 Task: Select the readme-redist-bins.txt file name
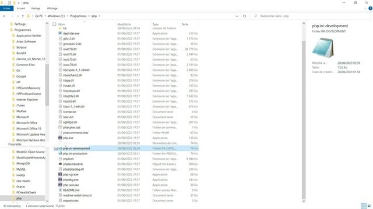coord(78,195)
